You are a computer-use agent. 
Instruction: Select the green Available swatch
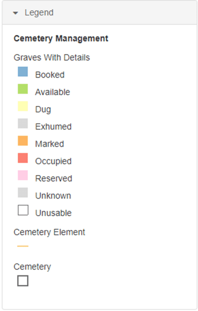point(23,89)
